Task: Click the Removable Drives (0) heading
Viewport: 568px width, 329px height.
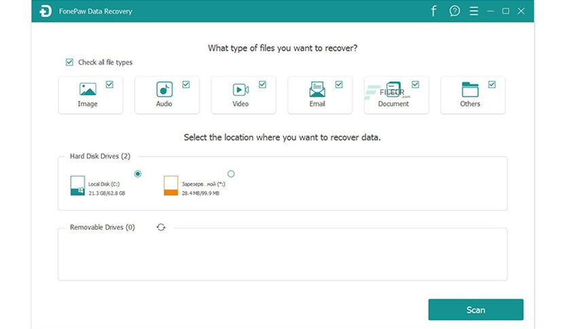Action: (x=103, y=227)
